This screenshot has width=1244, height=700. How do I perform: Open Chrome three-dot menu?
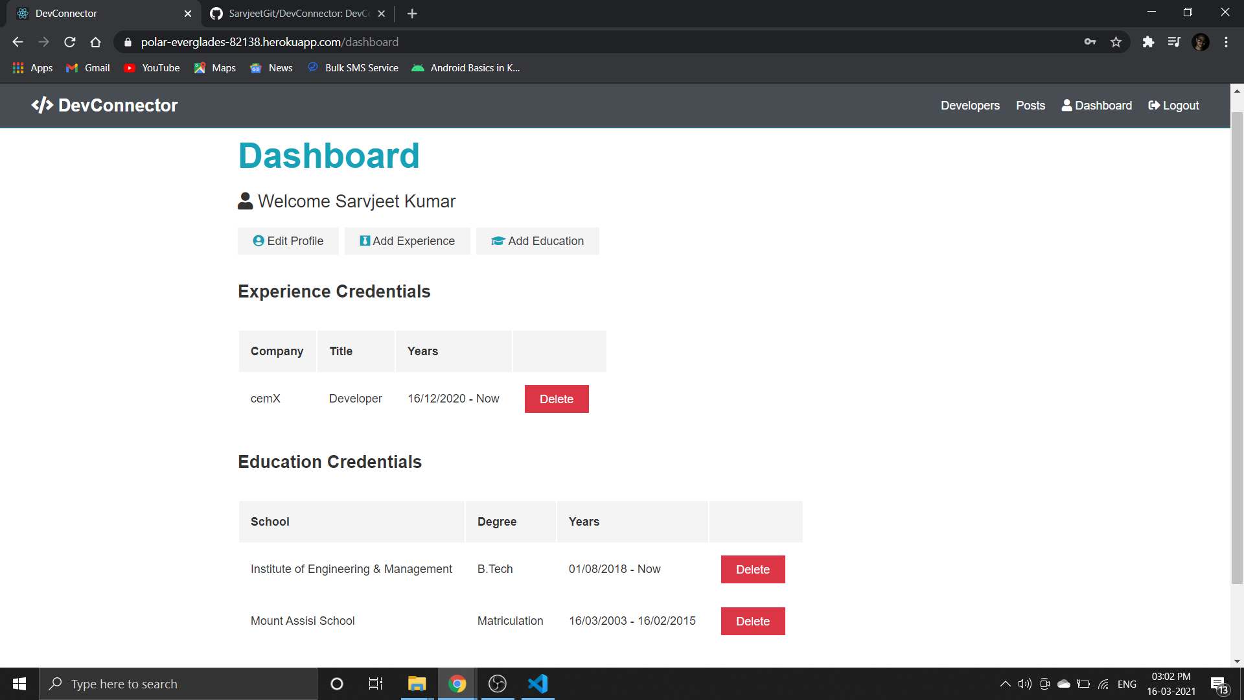[1226, 42]
